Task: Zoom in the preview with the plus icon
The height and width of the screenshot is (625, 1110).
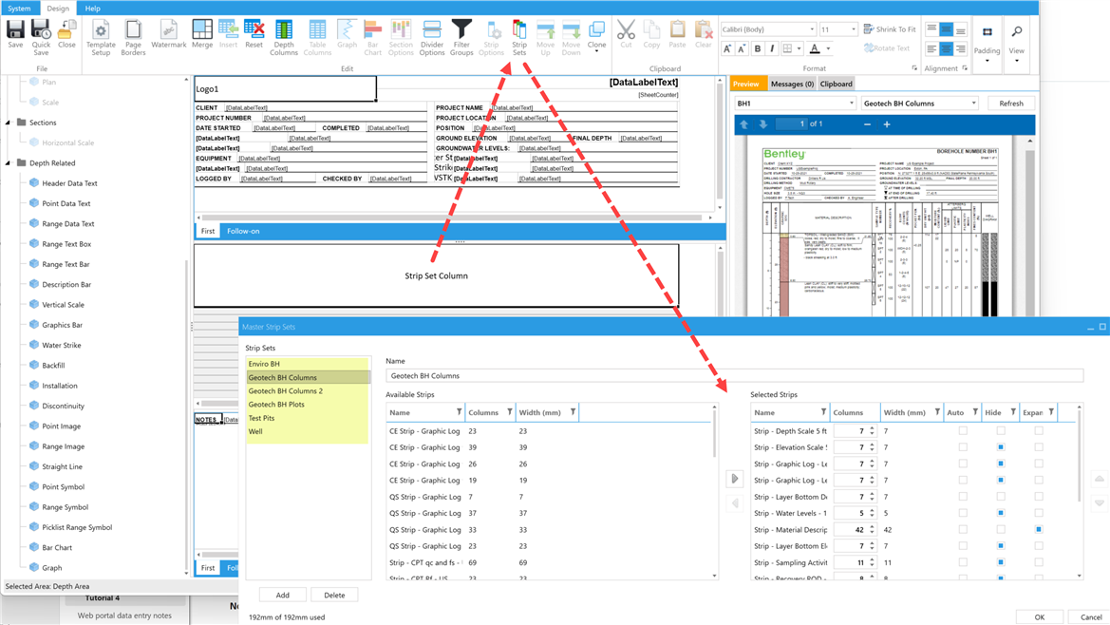Action: (x=886, y=123)
